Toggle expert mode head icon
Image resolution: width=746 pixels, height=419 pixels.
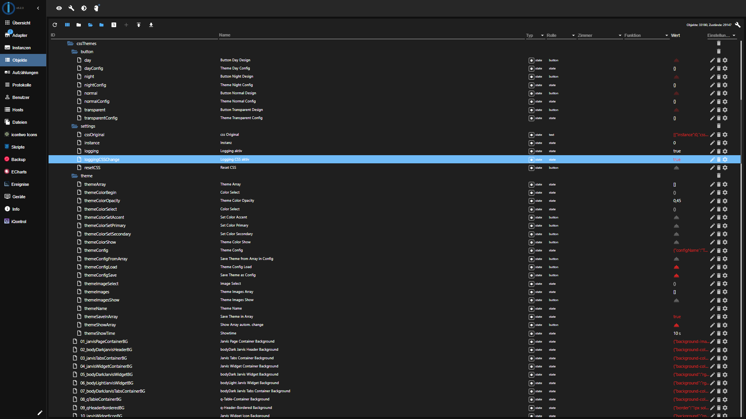click(96, 8)
